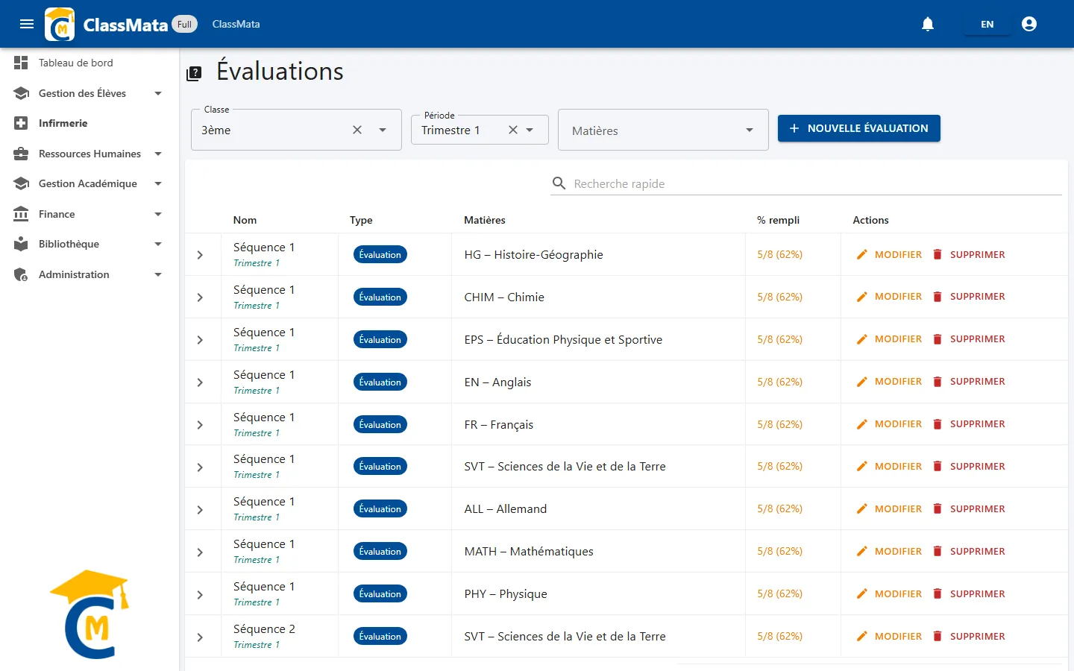This screenshot has width=1074, height=671.
Task: Expand the HG – Histoire-Géographie row
Action: (200, 255)
